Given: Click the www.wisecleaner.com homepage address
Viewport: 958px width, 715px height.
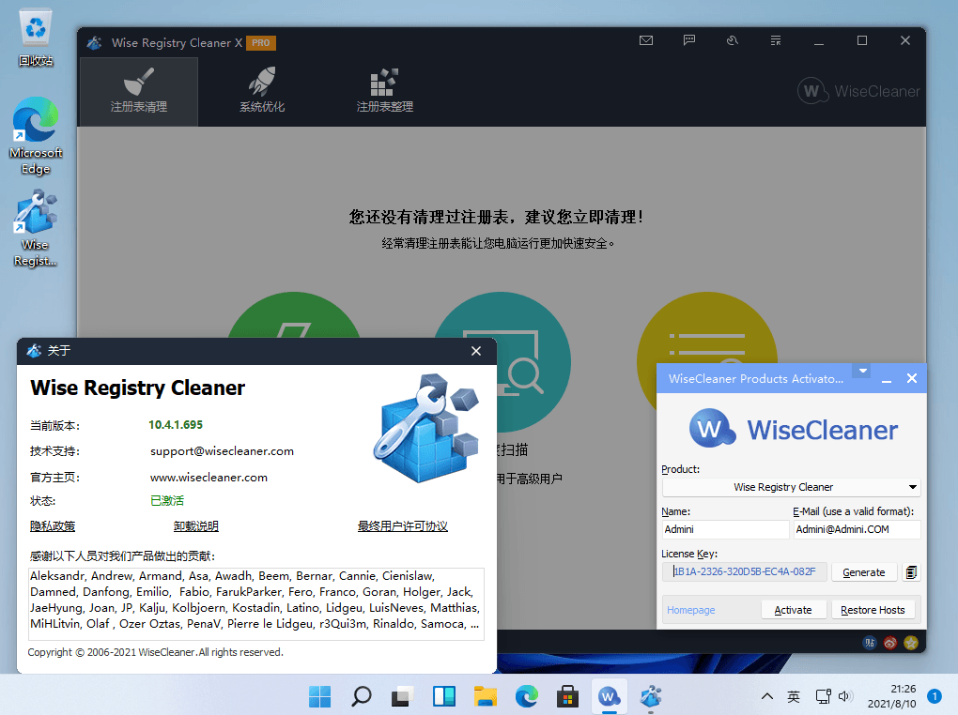Looking at the screenshot, I should (x=209, y=478).
